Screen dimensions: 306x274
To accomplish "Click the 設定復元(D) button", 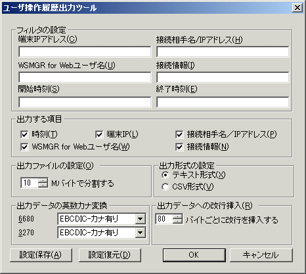I will pos(110,255).
